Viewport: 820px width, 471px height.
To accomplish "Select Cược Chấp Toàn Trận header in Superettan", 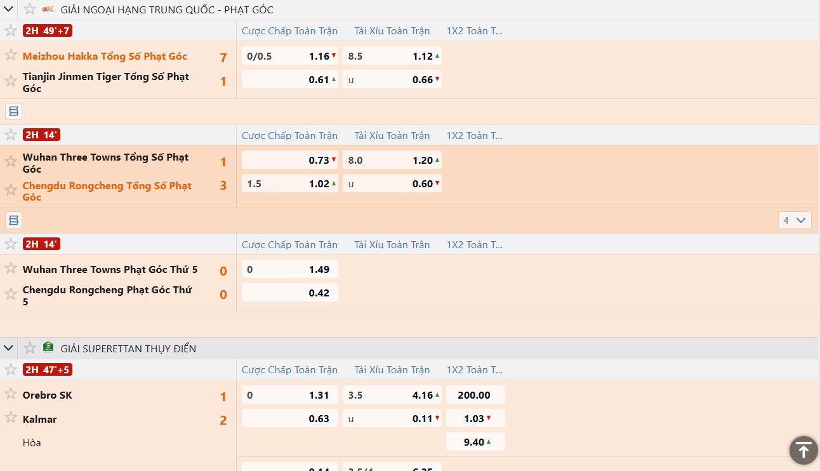I will (289, 369).
